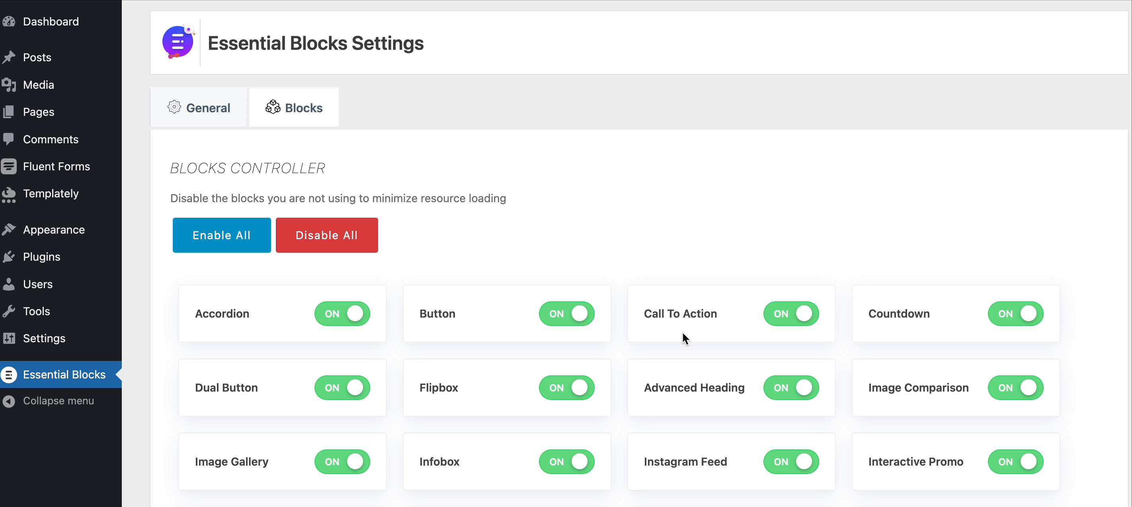Toggle the Instagram Feed block

click(791, 461)
